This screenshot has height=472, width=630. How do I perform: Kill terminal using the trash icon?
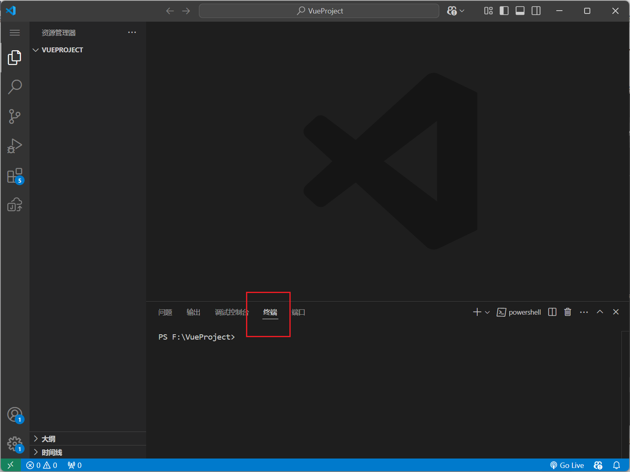(568, 312)
